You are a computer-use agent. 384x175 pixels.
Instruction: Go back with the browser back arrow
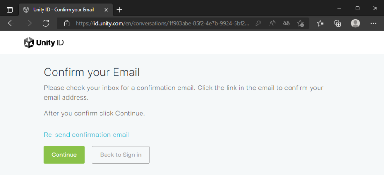point(11,23)
